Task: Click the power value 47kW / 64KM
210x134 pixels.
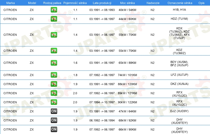Action: 127,111
